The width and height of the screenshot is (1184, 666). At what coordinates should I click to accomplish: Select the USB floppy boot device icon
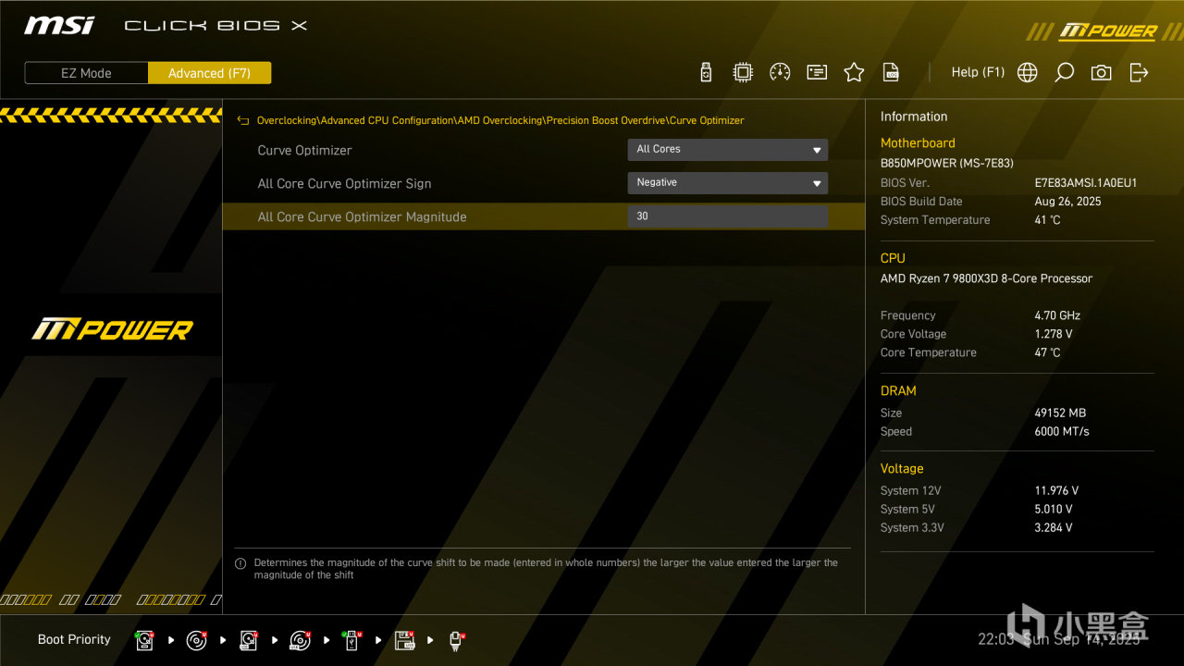click(x=404, y=640)
